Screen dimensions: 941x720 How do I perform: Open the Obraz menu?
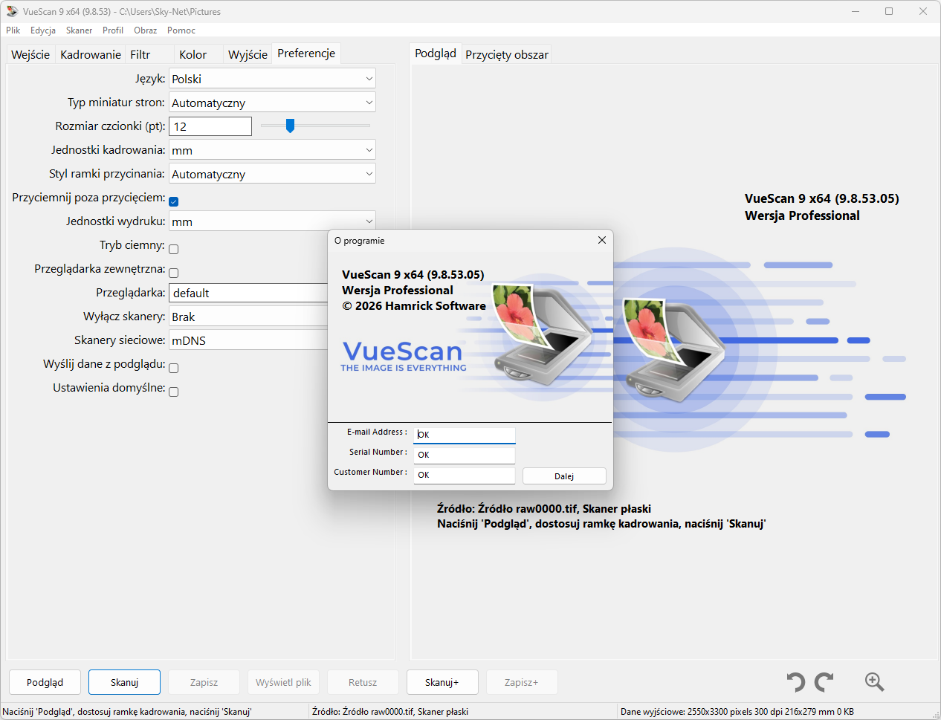click(x=145, y=30)
